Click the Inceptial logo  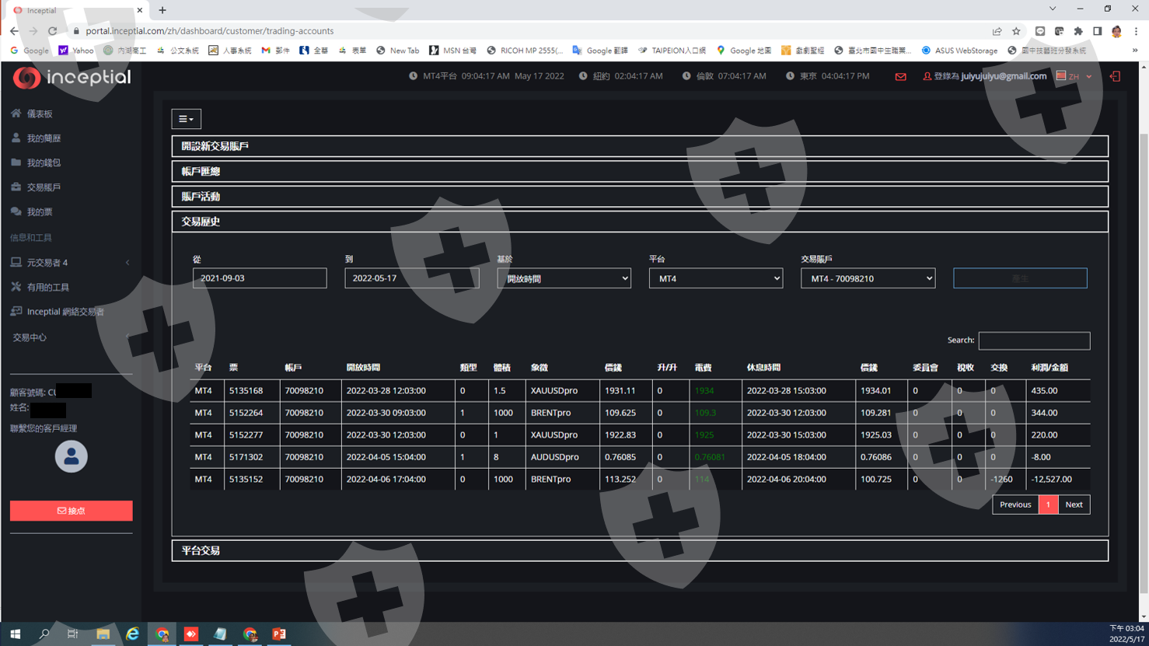pos(72,77)
